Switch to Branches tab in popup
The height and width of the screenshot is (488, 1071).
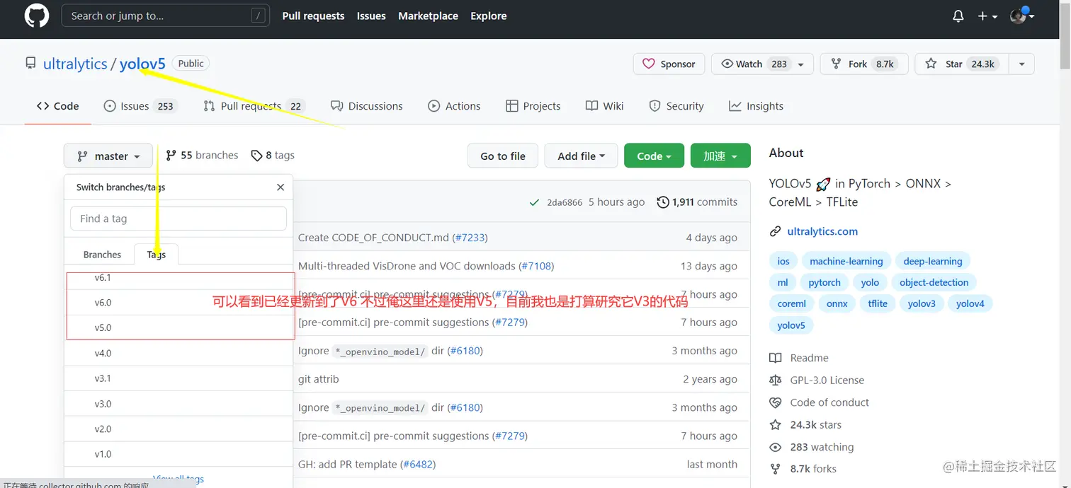point(102,255)
